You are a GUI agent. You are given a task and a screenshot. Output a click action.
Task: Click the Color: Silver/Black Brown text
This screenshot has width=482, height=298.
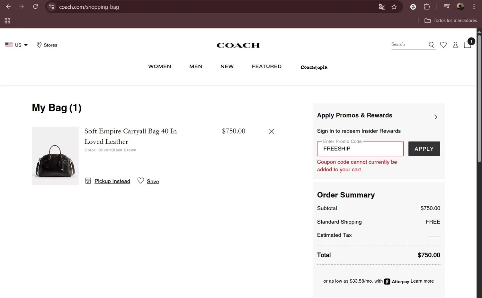110,150
